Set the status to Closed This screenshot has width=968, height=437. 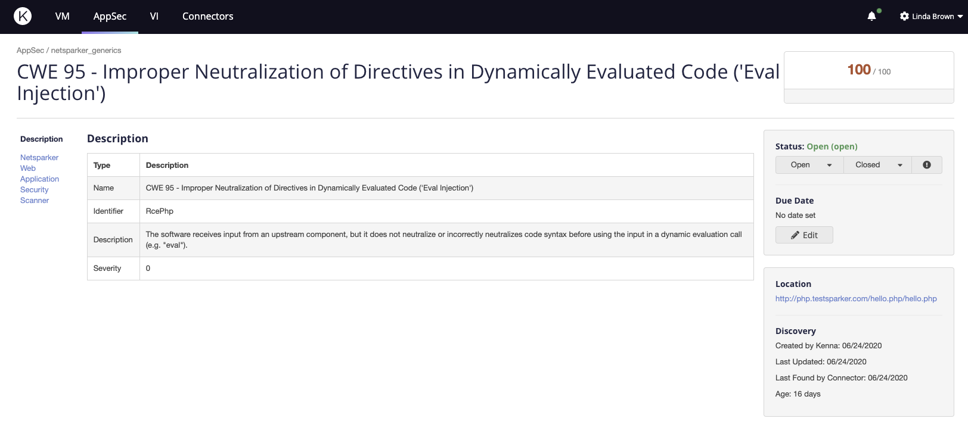tap(867, 165)
